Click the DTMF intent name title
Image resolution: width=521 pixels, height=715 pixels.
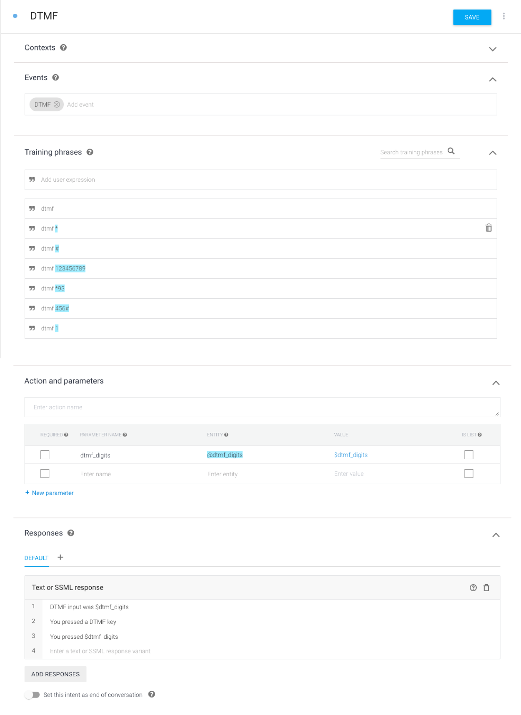(44, 16)
